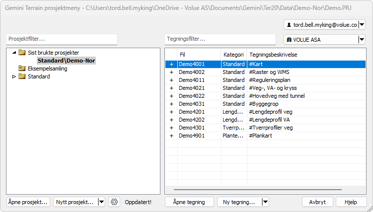Open the VOLUE ASA organization dropdown
The image size is (373, 212).
[361, 40]
